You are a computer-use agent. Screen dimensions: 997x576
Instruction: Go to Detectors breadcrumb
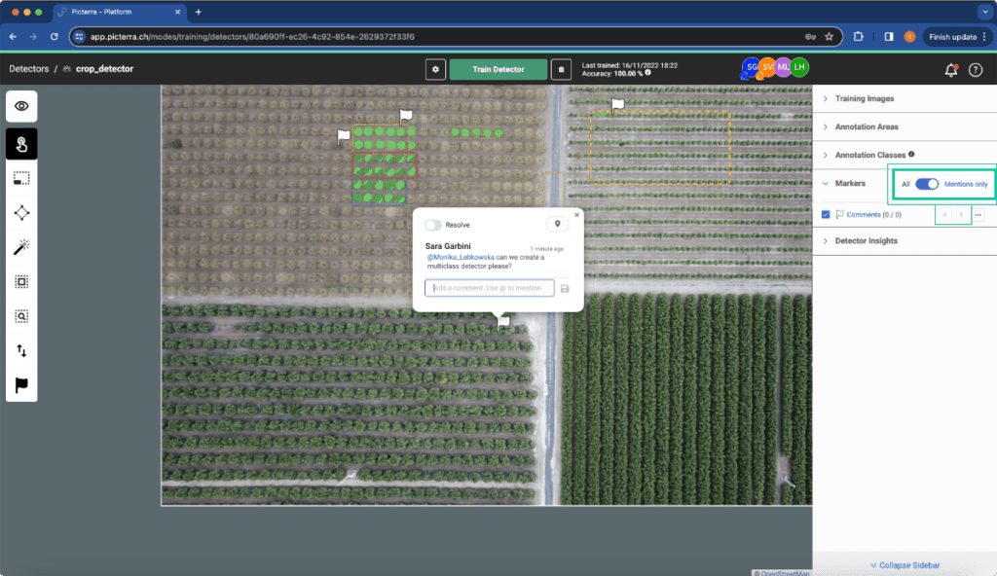28,69
